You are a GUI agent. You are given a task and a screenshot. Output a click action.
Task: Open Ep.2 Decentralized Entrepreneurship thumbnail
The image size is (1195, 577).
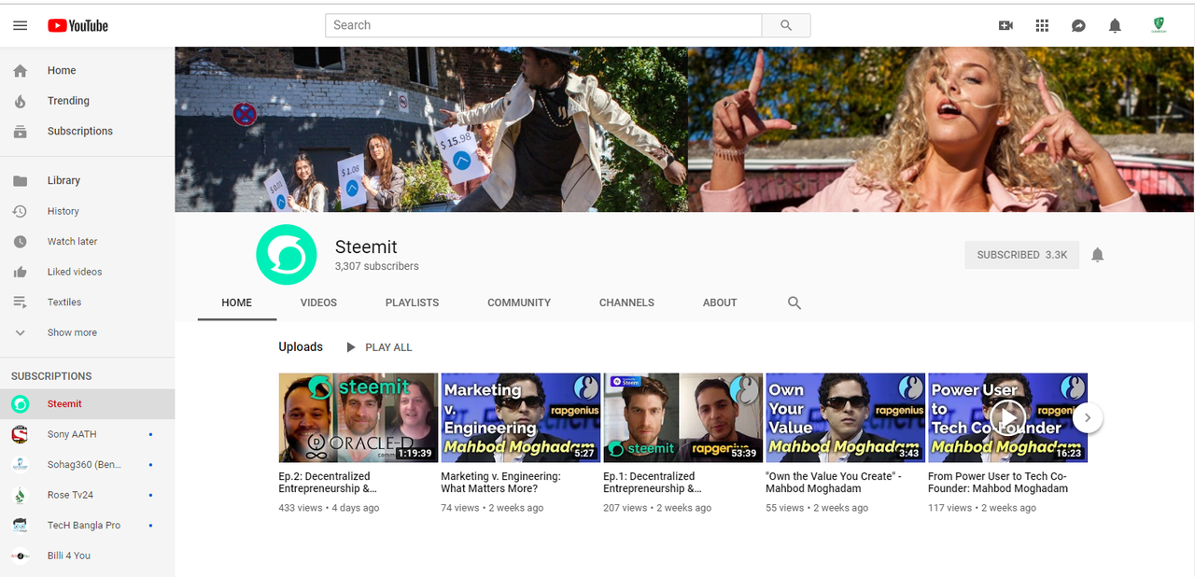(x=358, y=417)
